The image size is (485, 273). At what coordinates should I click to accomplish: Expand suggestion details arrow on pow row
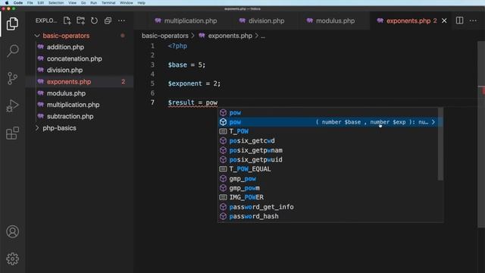coord(433,122)
